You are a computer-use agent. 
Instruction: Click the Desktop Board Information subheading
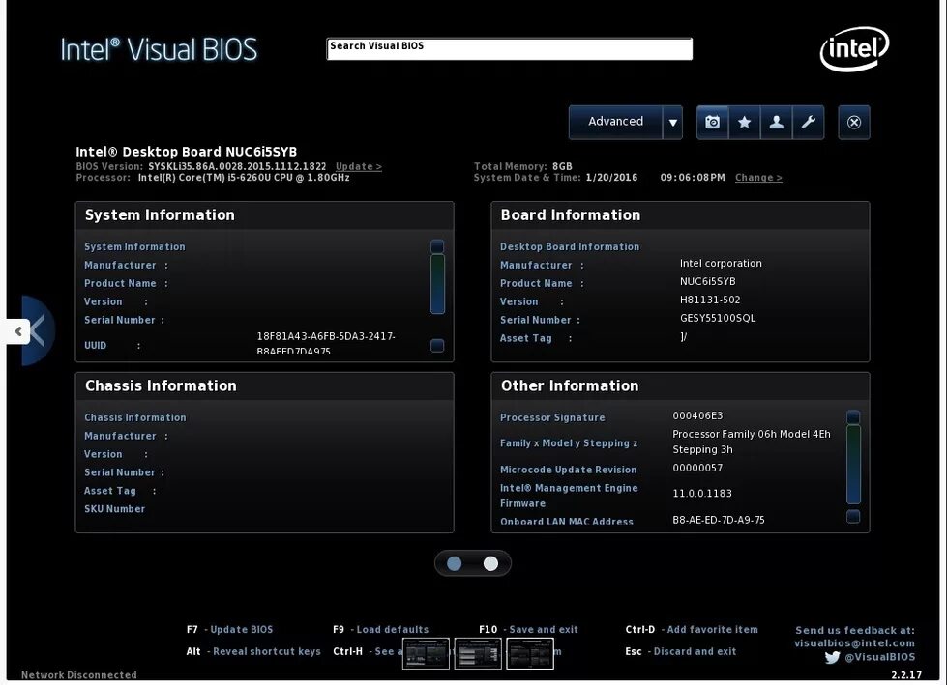(x=570, y=246)
